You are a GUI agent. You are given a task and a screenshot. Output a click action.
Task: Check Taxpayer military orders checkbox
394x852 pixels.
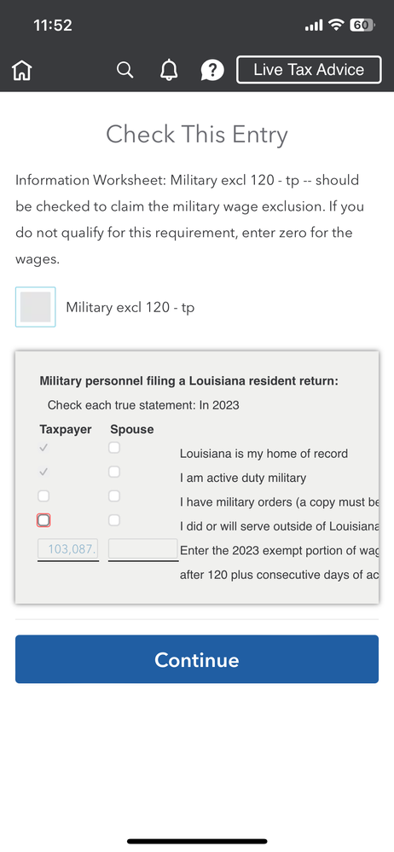coord(43,496)
